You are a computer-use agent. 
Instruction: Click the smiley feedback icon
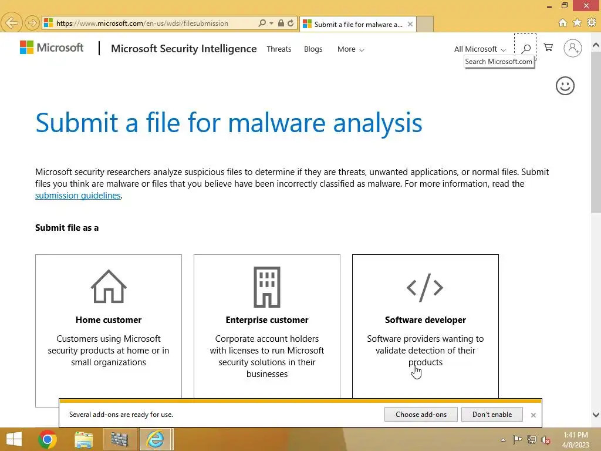[565, 86]
